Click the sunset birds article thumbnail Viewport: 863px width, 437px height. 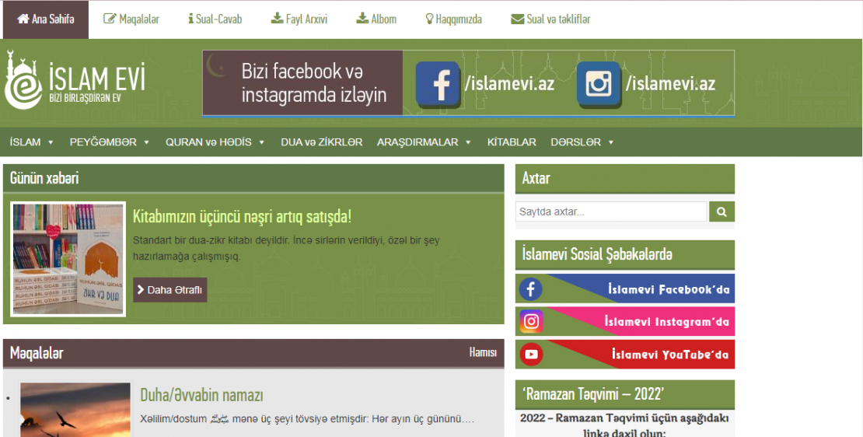(75, 410)
